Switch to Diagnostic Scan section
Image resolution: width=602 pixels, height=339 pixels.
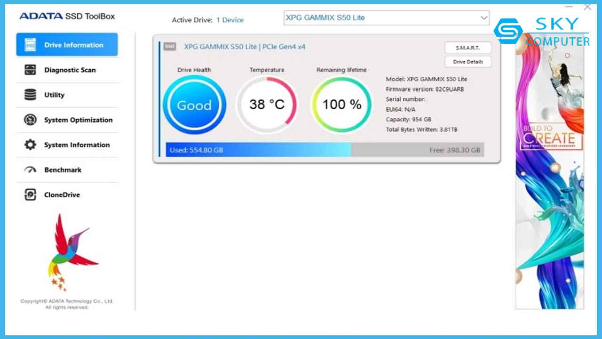click(x=67, y=70)
